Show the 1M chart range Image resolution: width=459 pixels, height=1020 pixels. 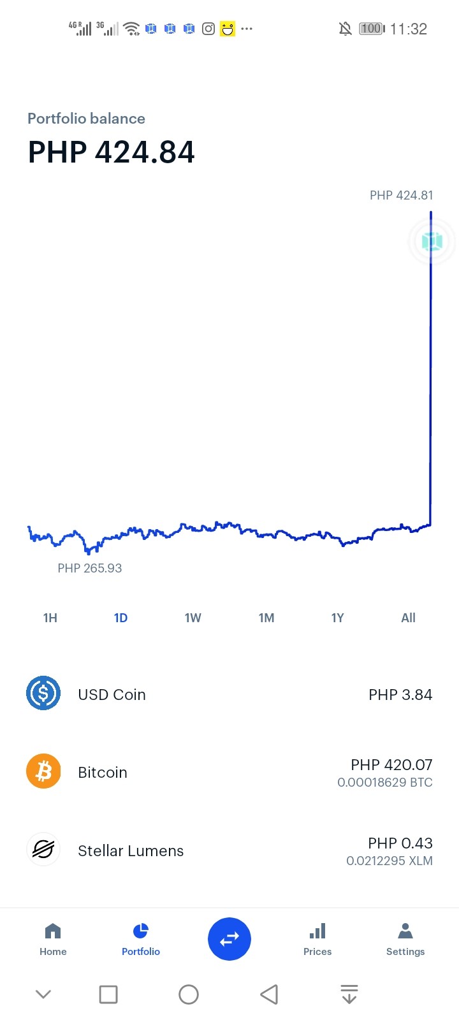click(266, 618)
